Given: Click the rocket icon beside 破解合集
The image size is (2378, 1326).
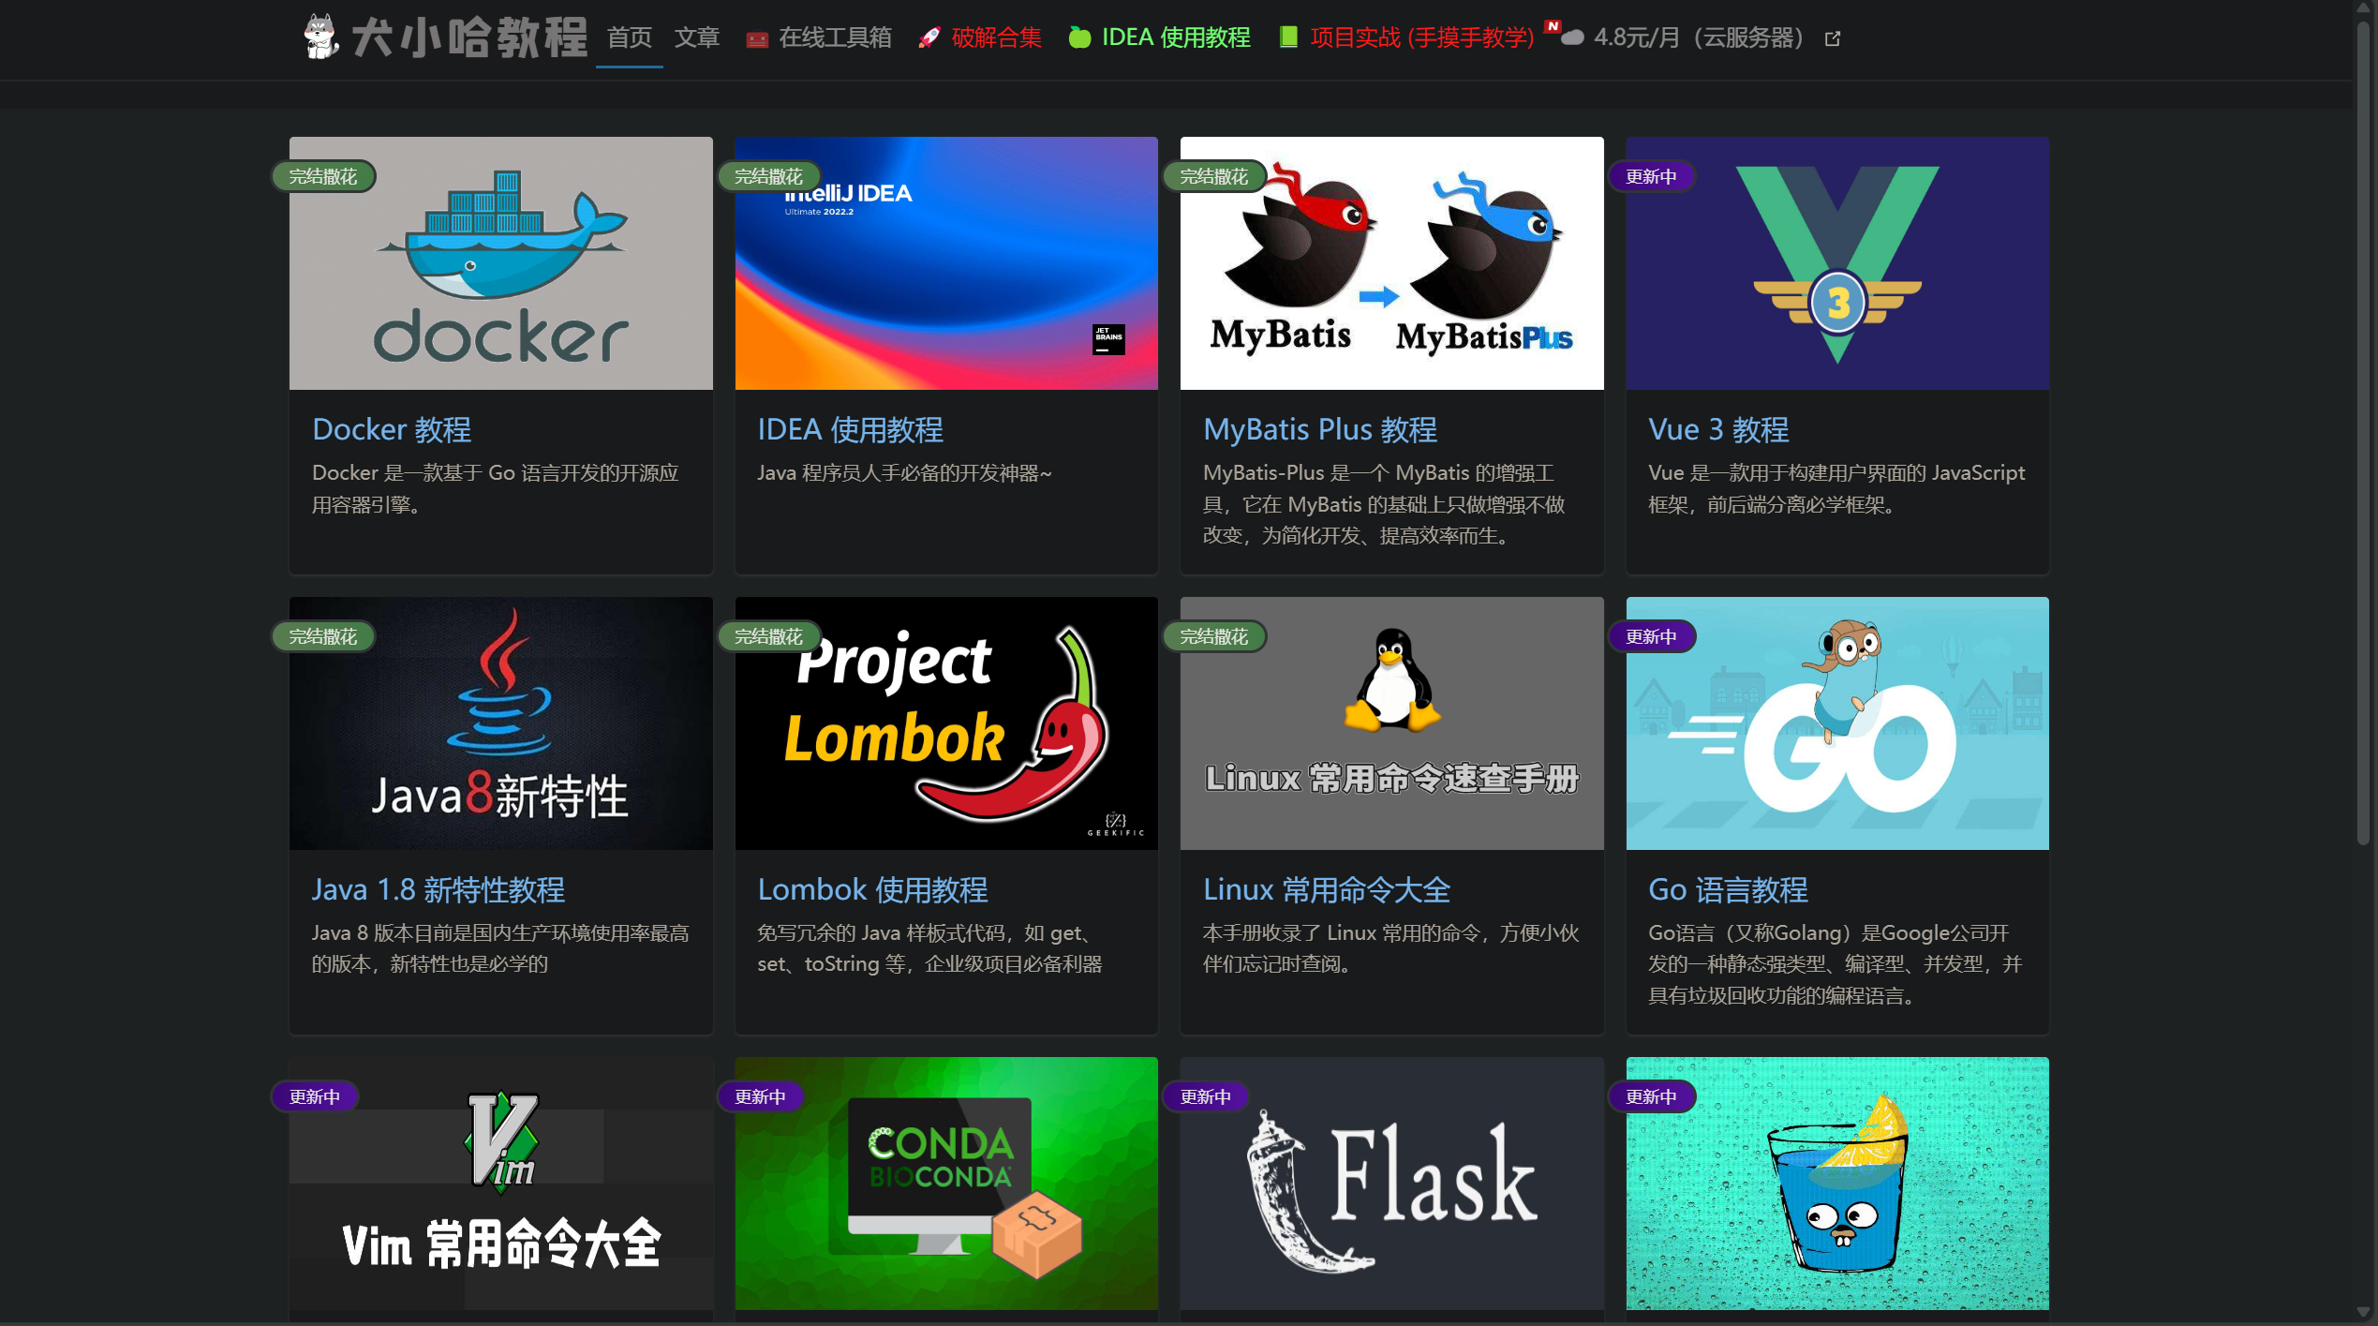Looking at the screenshot, I should coord(929,38).
